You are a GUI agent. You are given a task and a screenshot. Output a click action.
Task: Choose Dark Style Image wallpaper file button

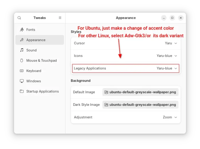[x=140, y=105]
